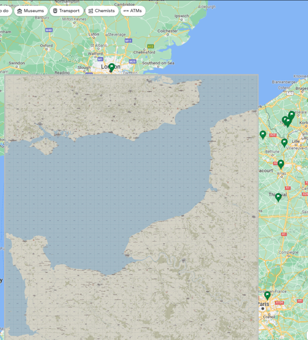308x340 pixels.
Task: Click the A25 road shield
Action: (273, 135)
